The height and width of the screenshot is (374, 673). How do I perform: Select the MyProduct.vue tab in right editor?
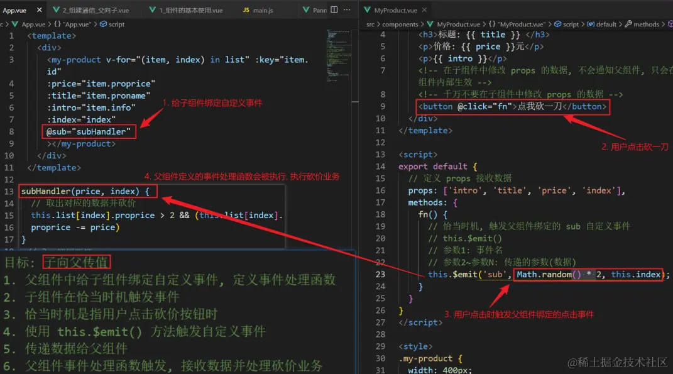[395, 10]
